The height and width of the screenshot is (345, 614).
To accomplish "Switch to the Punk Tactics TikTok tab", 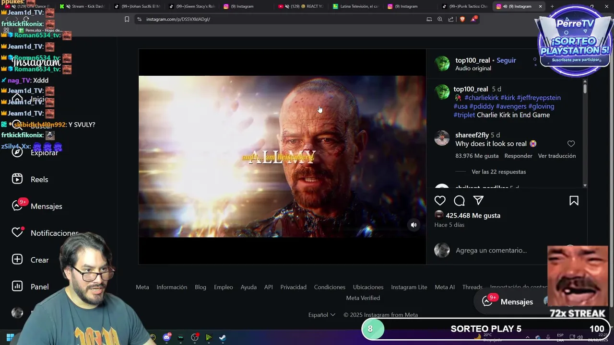I will [x=465, y=6].
